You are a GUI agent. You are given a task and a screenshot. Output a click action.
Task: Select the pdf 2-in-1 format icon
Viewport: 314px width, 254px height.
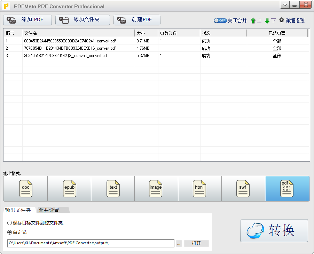pyautogui.click(x=287, y=189)
